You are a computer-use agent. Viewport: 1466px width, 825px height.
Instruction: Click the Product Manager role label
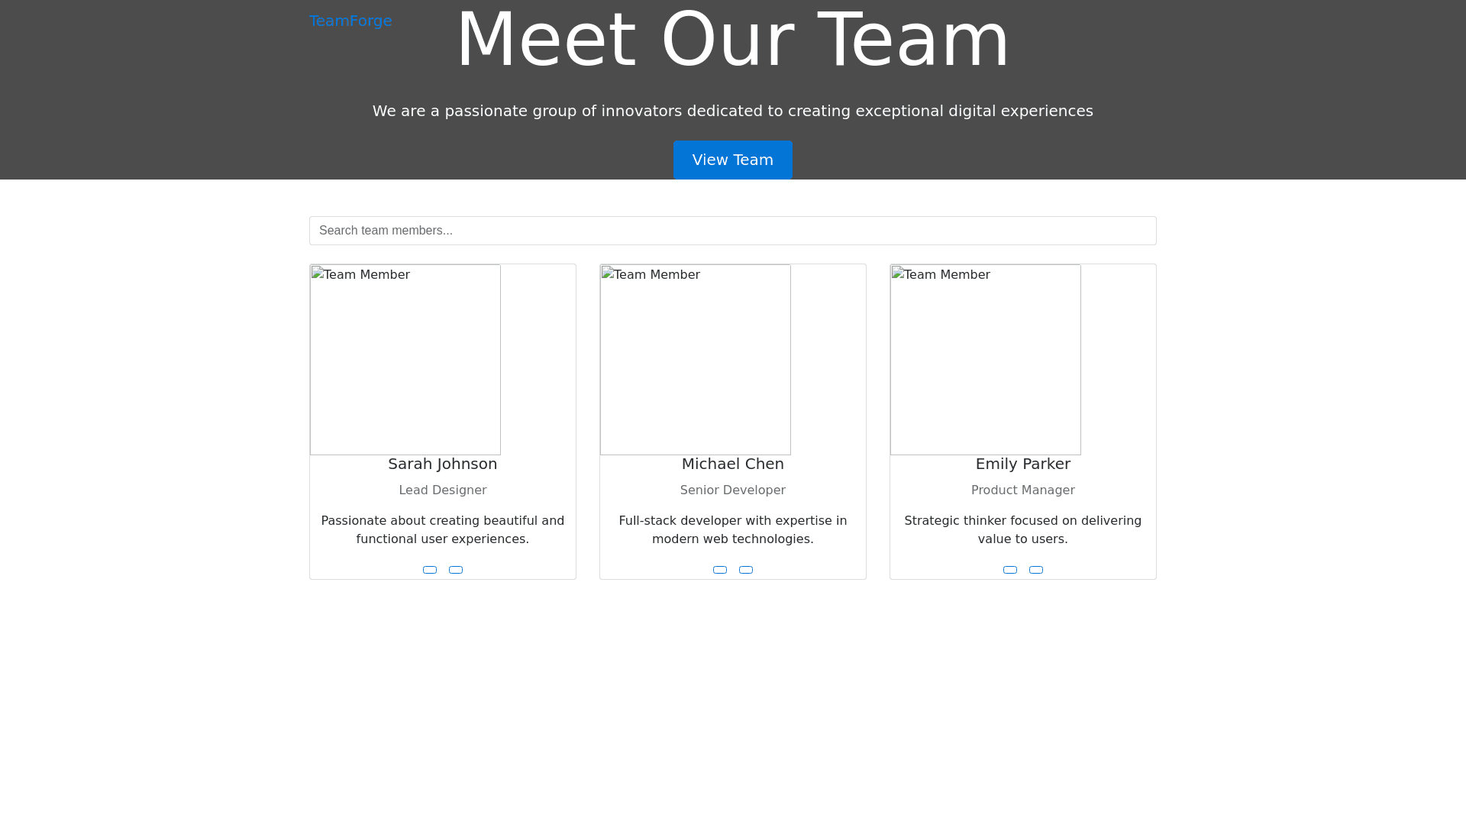1022,490
